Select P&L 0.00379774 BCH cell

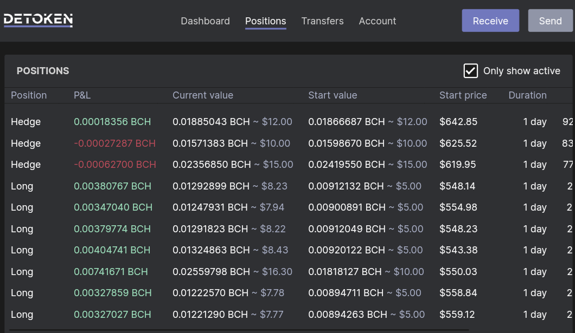[x=112, y=228]
